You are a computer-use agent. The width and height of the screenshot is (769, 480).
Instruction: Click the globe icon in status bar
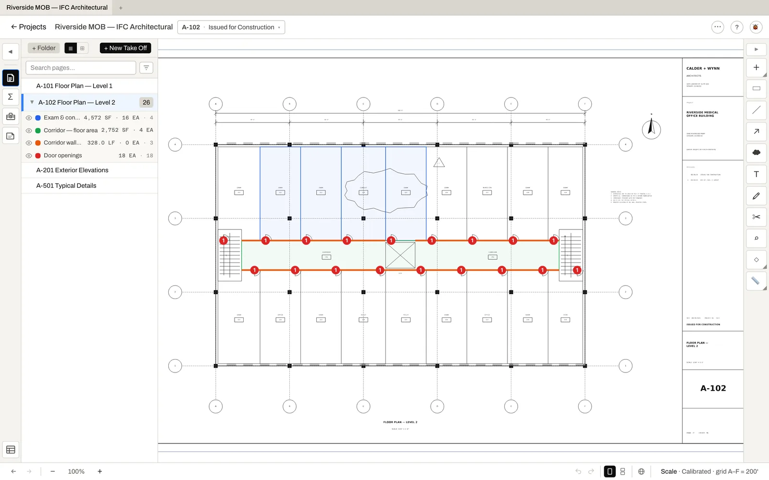coord(641,471)
